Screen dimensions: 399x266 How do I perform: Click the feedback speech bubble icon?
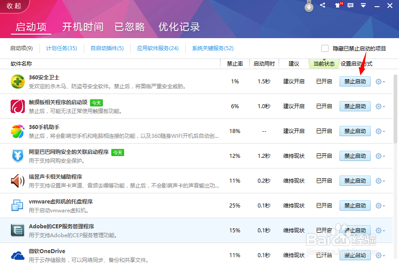[x=351, y=6]
